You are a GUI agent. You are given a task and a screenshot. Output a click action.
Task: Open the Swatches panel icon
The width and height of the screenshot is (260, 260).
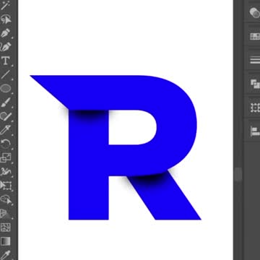(x=255, y=36)
